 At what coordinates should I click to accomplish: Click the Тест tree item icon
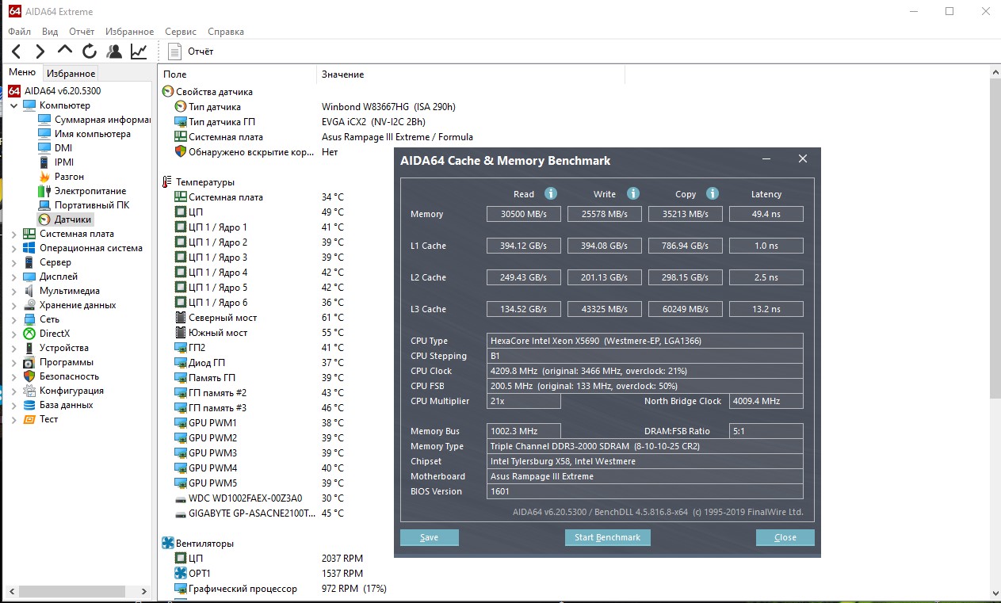(29, 419)
